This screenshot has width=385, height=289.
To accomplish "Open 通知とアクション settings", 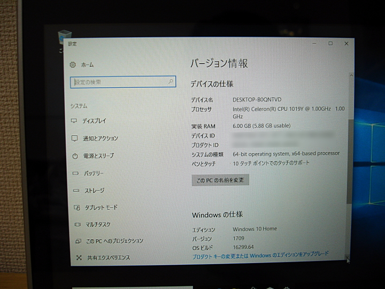I will (101, 139).
